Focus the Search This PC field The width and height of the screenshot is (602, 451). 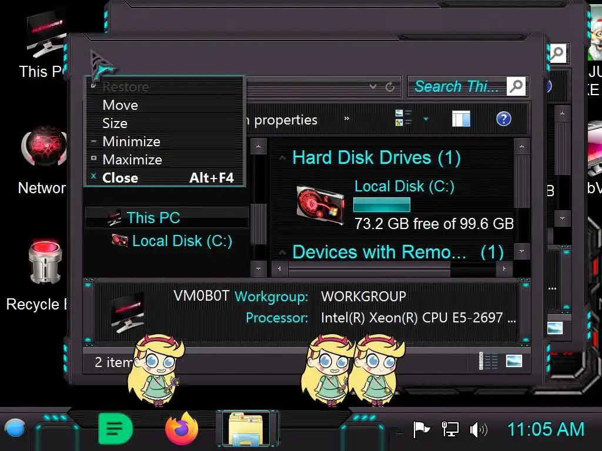click(456, 86)
